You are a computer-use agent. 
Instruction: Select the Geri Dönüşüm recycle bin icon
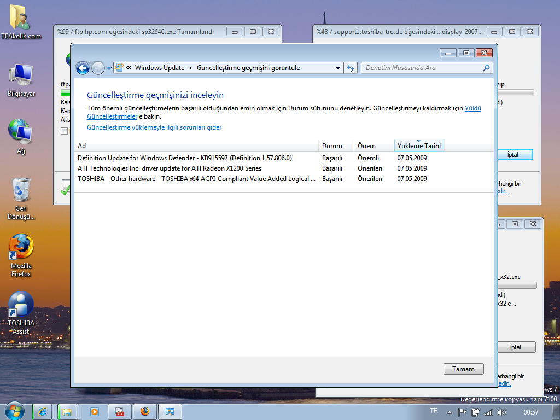tap(21, 199)
